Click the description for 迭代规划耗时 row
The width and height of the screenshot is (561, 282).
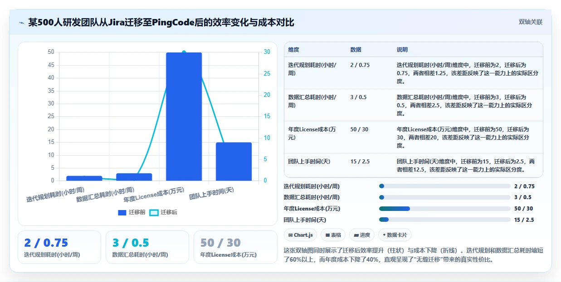point(468,73)
